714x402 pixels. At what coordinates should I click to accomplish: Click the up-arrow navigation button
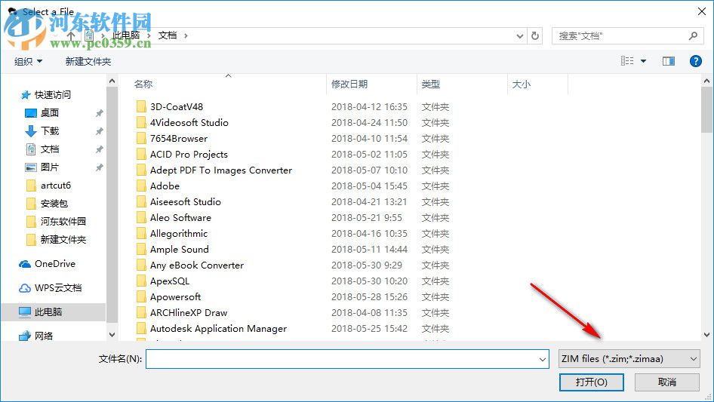coord(71,35)
